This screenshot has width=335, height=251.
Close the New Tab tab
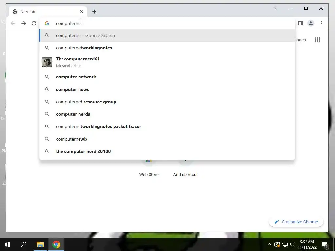coord(81,12)
